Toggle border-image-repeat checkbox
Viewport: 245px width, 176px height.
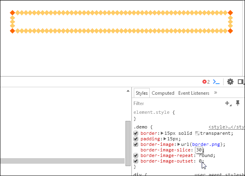tap(136, 155)
